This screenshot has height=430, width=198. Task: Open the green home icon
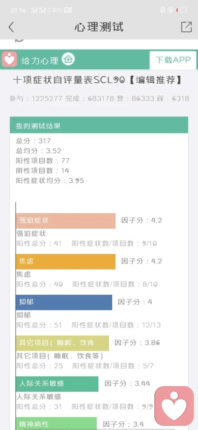(68, 59)
